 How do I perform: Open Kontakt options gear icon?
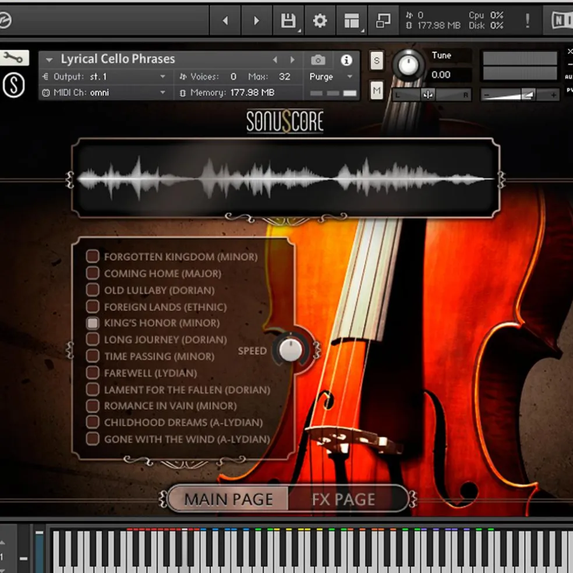pos(320,20)
